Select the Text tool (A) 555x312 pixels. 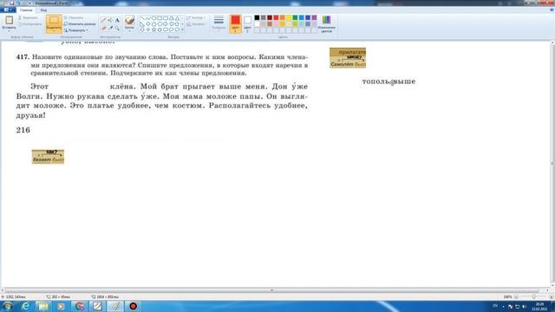click(117, 21)
